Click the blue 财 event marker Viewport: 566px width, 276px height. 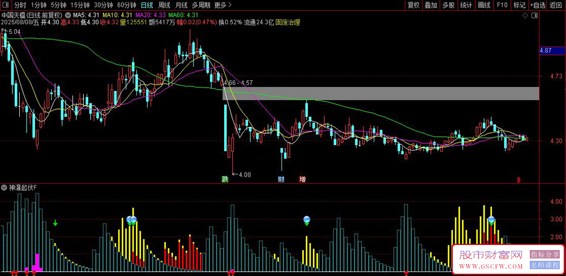click(x=281, y=179)
